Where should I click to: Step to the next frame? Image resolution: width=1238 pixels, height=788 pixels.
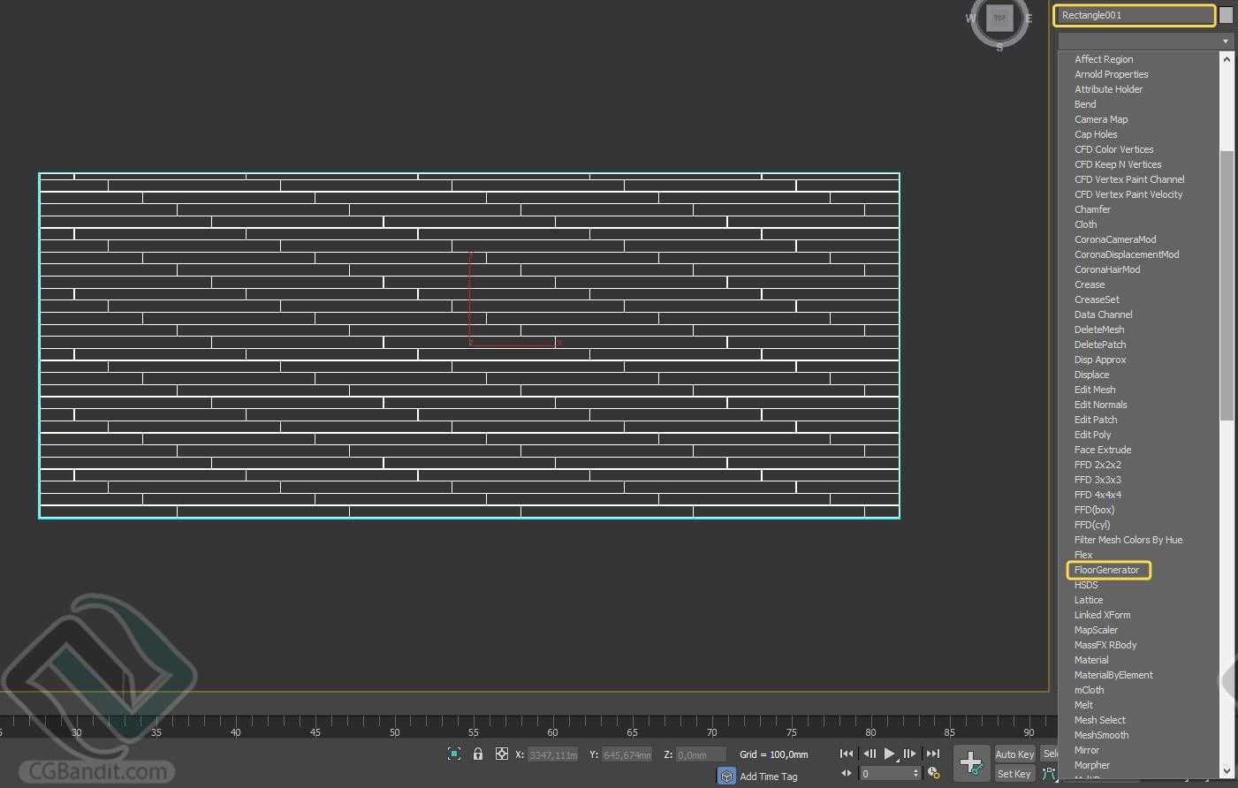click(909, 754)
